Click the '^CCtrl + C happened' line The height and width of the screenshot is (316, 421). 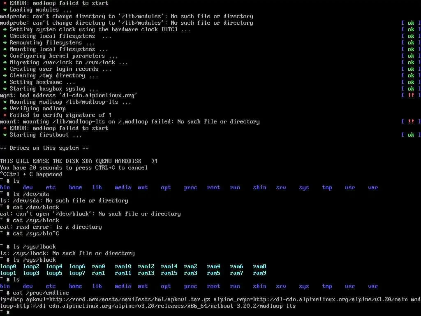[31, 174]
